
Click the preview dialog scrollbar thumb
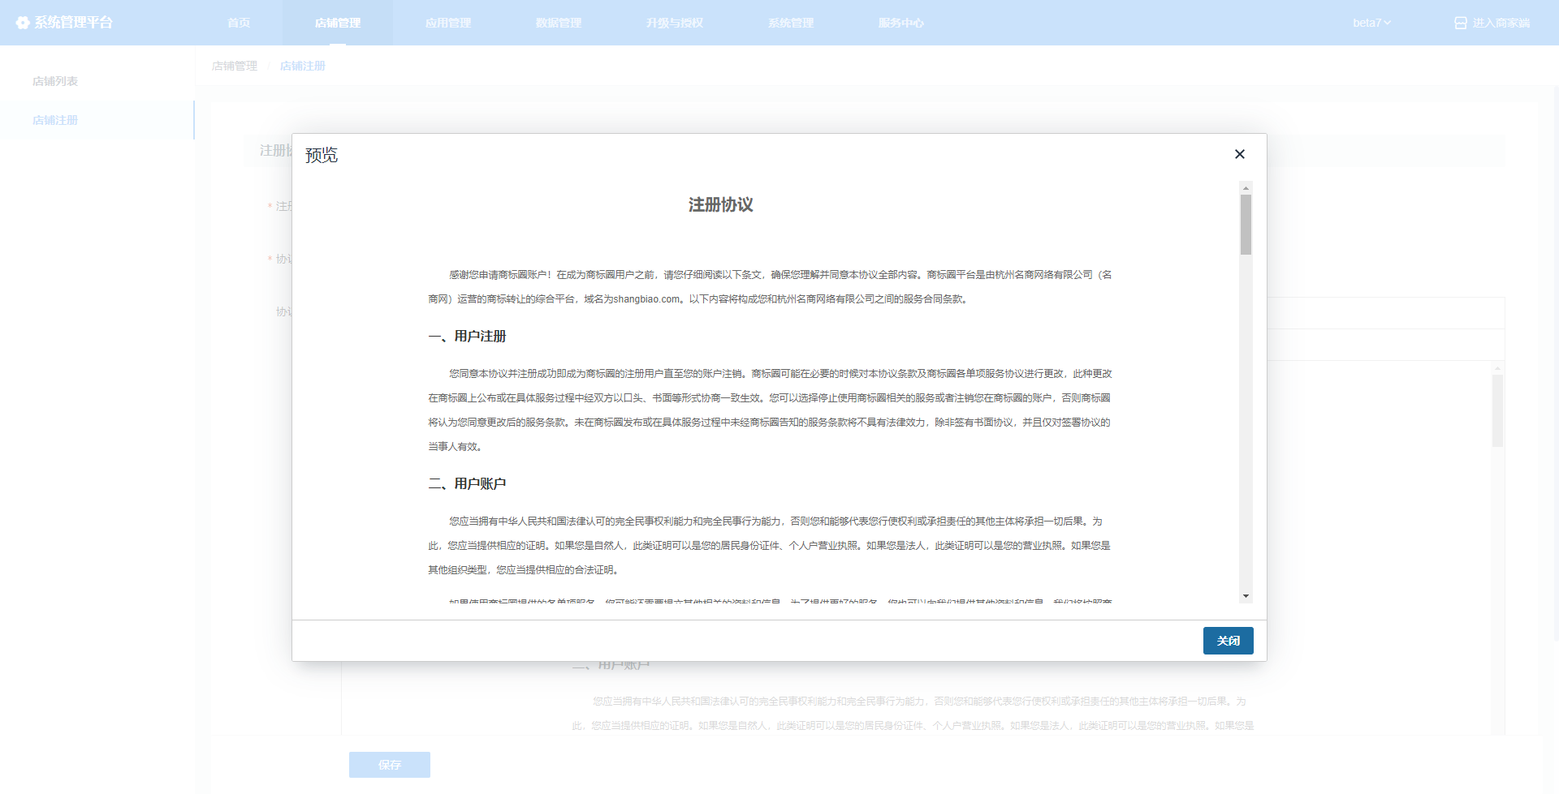tap(1246, 225)
